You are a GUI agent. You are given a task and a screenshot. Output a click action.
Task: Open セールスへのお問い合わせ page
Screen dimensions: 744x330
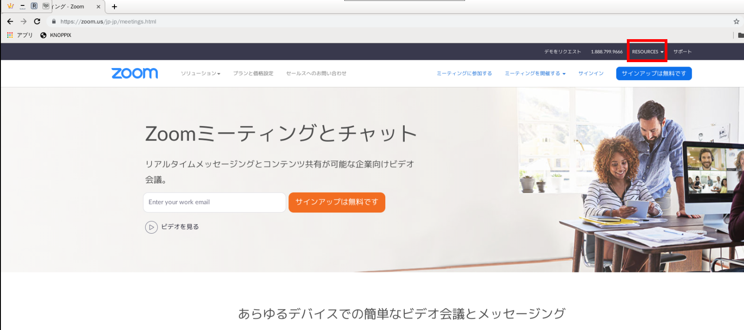click(316, 73)
